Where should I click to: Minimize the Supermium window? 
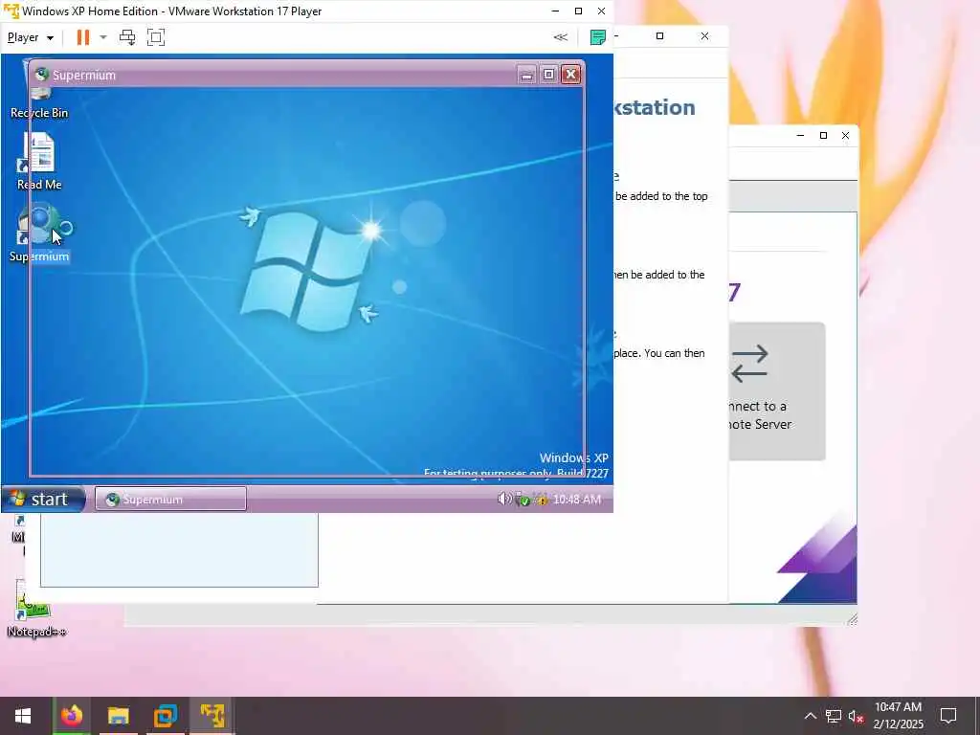pyautogui.click(x=527, y=75)
